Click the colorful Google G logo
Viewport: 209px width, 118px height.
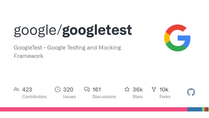click(177, 38)
